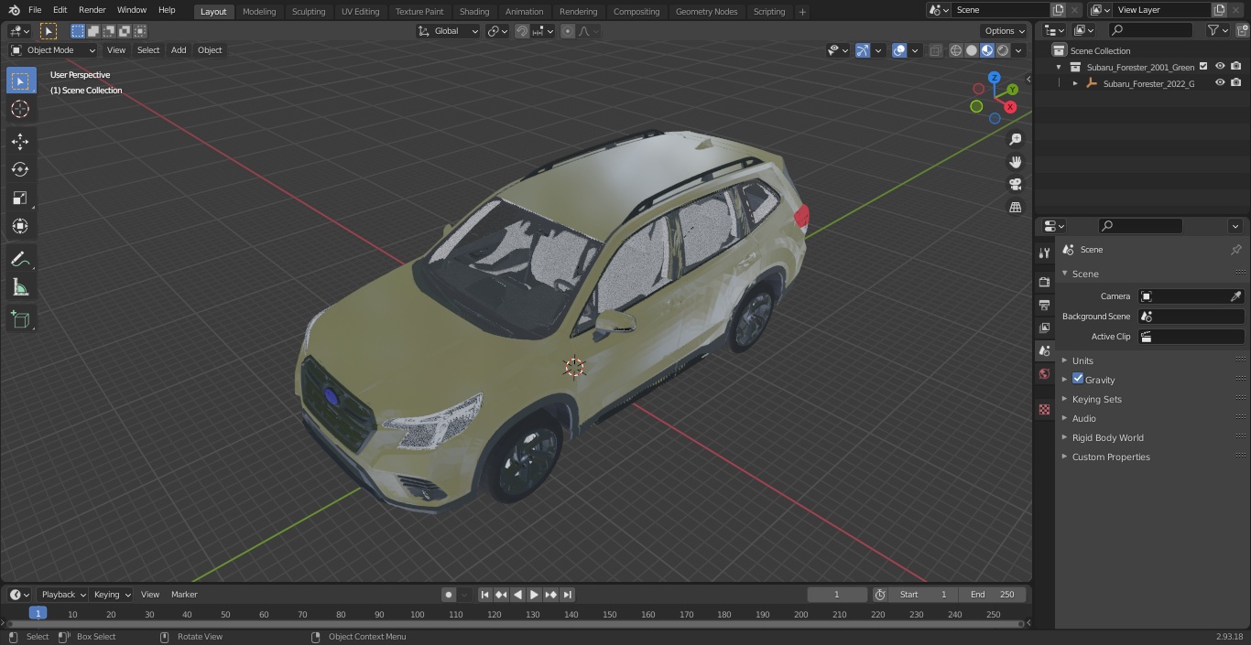1251x645 pixels.
Task: Toggle viewport gizmos
Action: click(862, 50)
